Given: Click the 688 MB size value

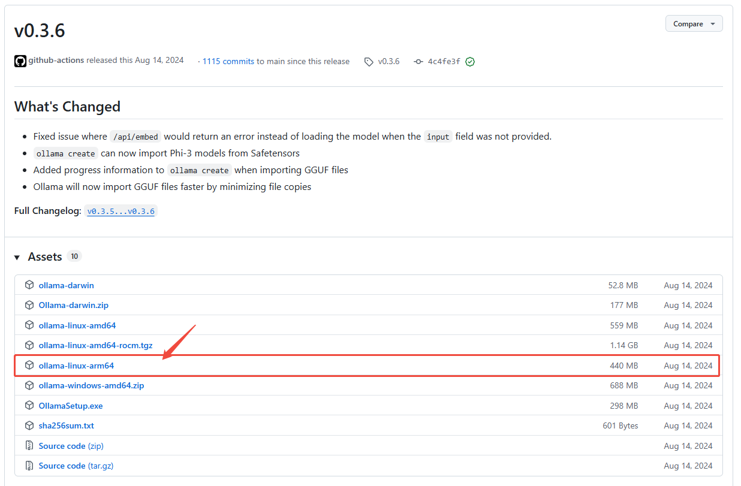Looking at the screenshot, I should tap(624, 385).
